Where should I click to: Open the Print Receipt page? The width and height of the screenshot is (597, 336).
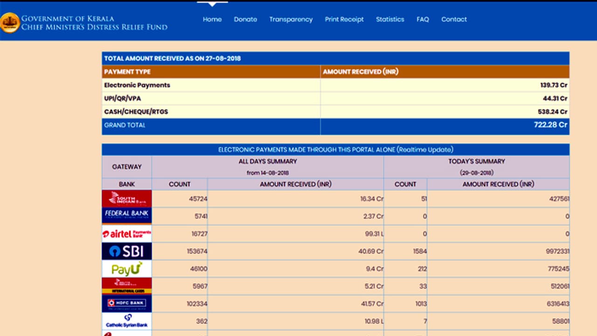point(344,19)
